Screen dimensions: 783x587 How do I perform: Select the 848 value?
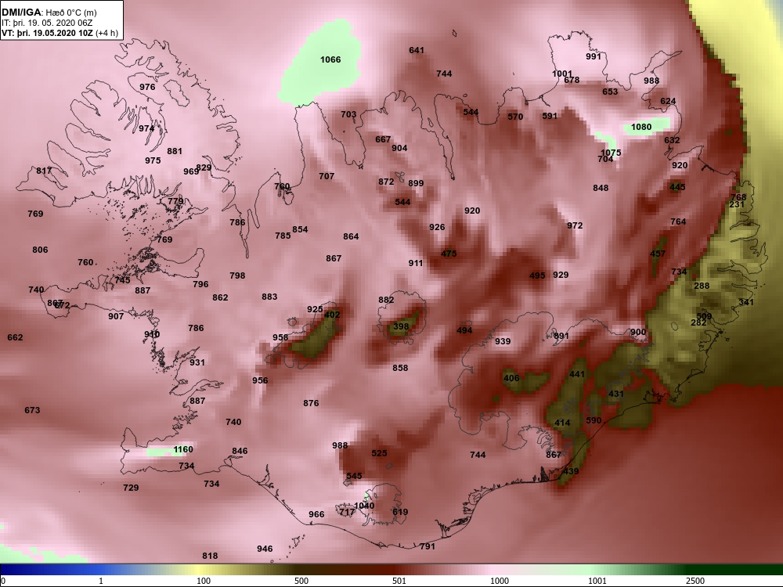(x=601, y=188)
